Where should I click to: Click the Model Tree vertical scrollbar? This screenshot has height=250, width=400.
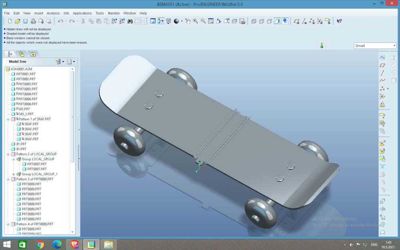click(x=72, y=116)
